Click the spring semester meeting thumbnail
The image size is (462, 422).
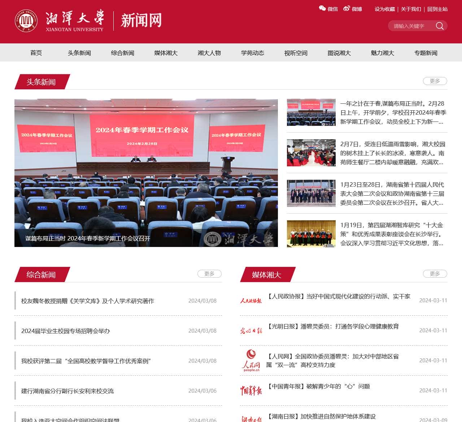(311, 112)
